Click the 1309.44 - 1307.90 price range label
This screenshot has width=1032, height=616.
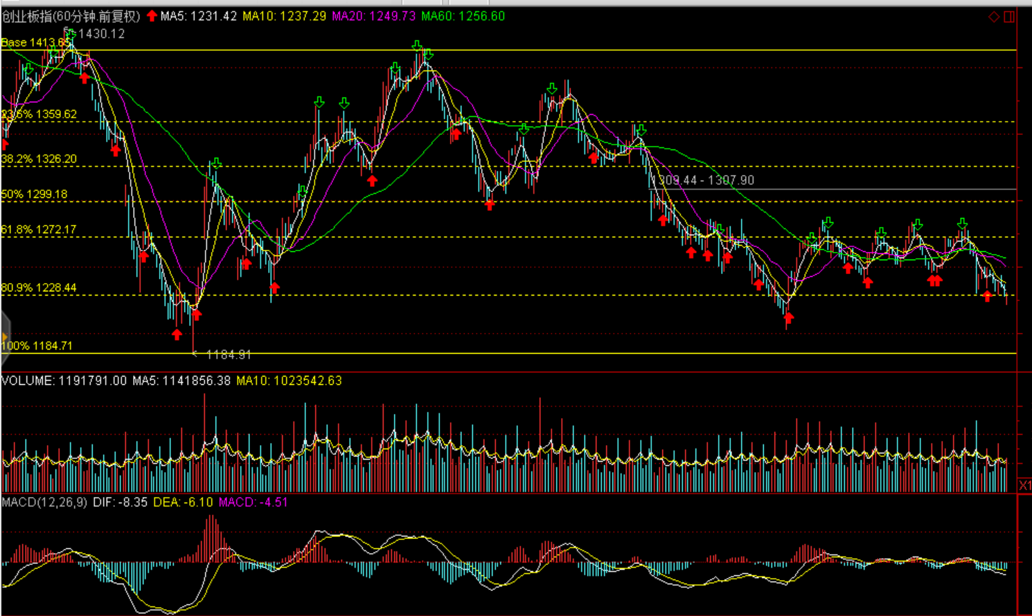[702, 180]
